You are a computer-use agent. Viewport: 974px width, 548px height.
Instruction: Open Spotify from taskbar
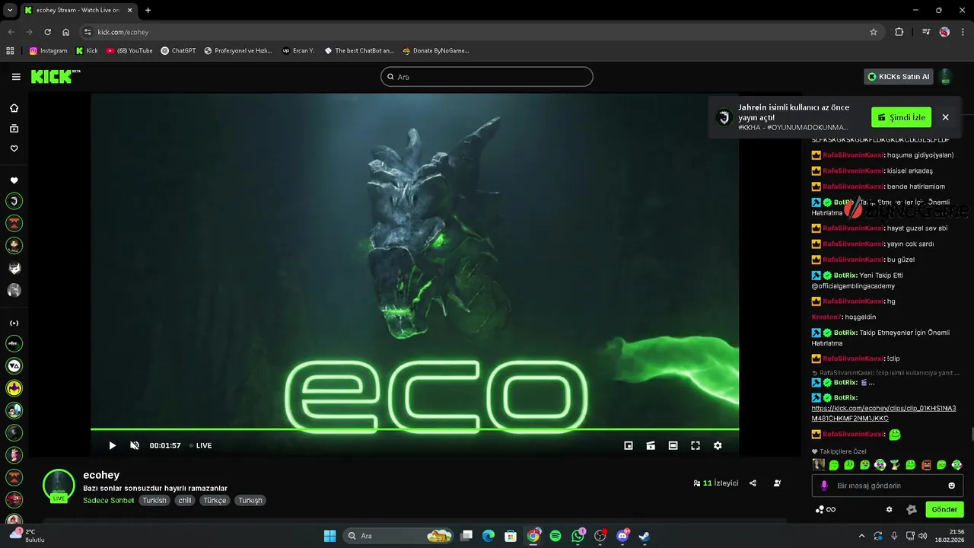pos(555,536)
